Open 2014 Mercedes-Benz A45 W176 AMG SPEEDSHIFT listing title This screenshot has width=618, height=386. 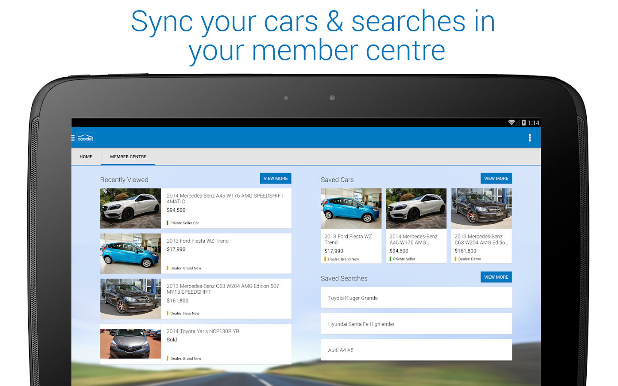225,199
